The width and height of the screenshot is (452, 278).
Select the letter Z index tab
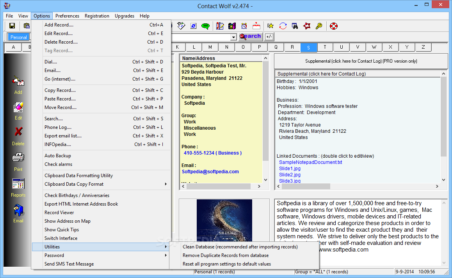click(423, 47)
